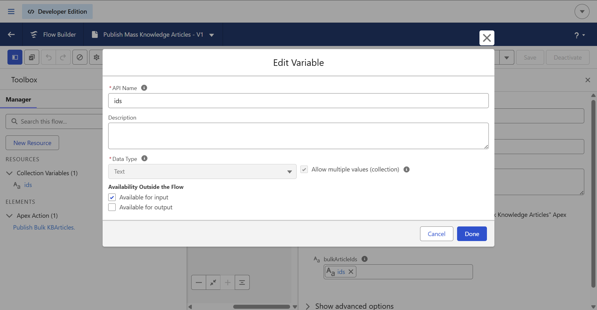Click the Cancel button

(x=437, y=234)
